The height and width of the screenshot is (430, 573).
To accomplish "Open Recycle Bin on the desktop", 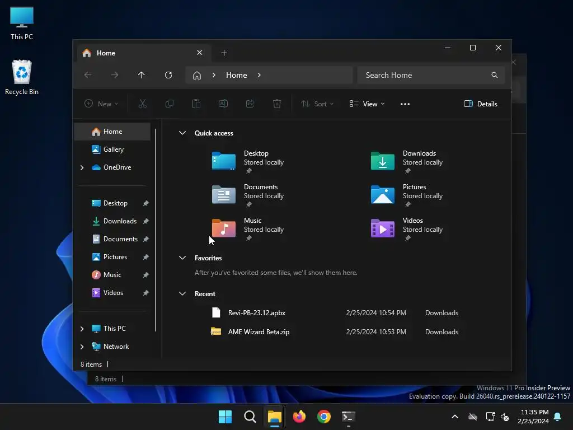I will (22, 77).
